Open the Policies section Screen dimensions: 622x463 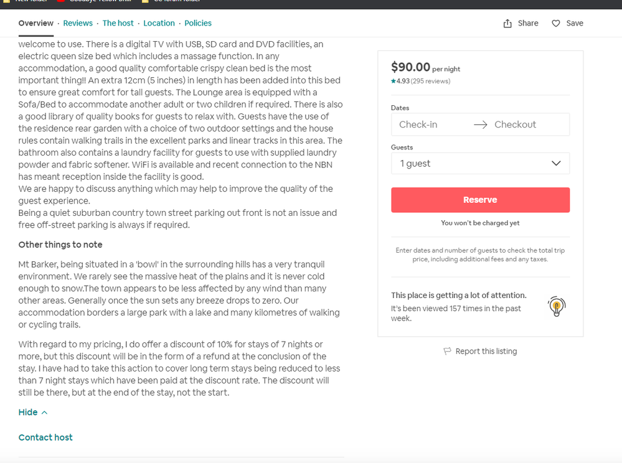(x=198, y=23)
